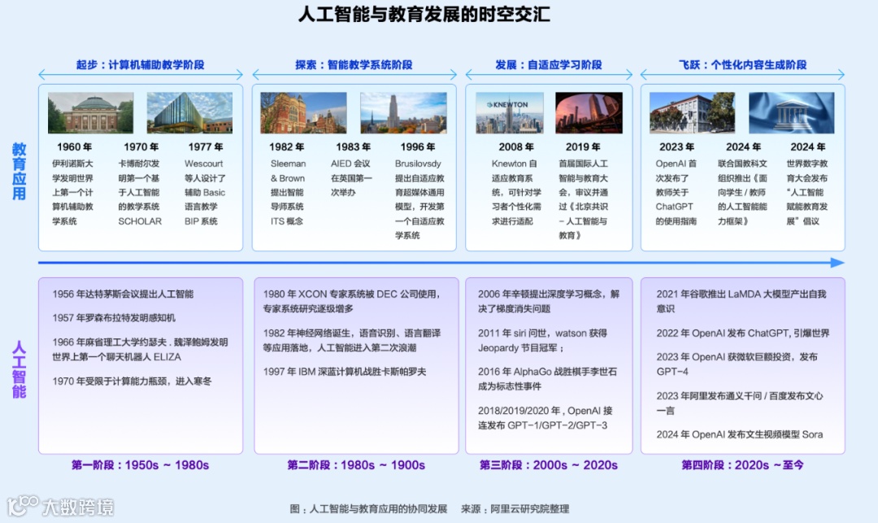Click the 1977 年 year label
The width and height of the screenshot is (878, 523).
(x=206, y=146)
